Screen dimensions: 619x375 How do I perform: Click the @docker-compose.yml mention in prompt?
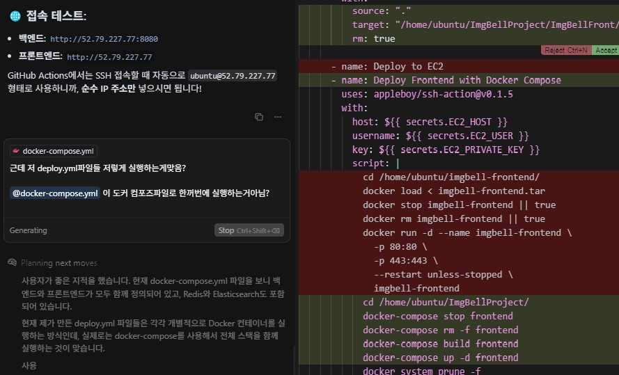[55, 193]
